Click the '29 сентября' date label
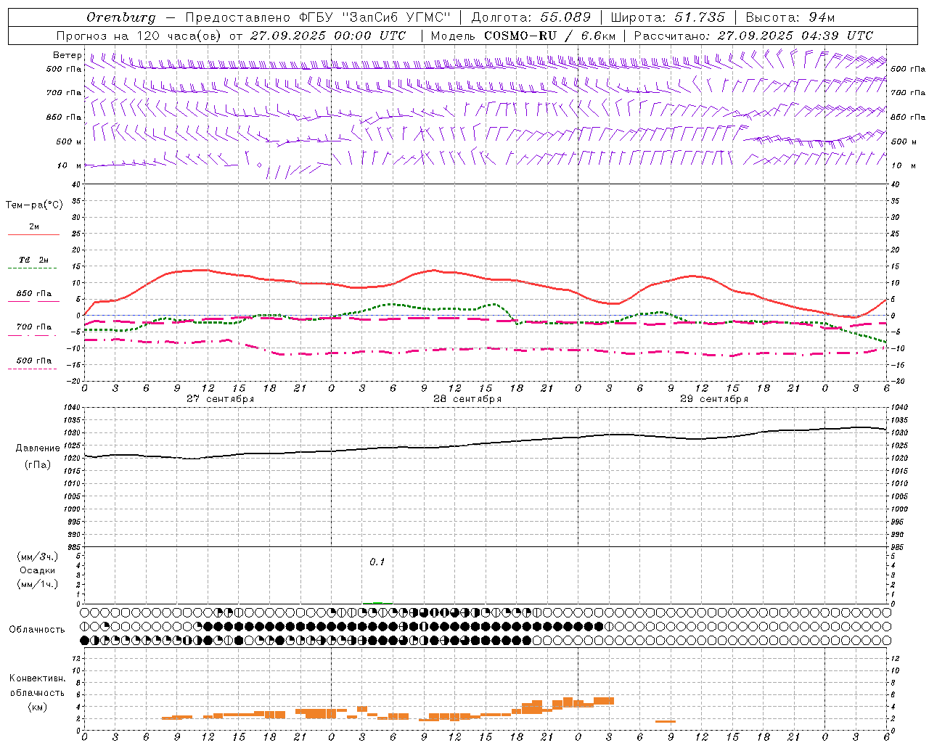Image resolution: width=929 pixels, height=743 pixels. point(713,399)
